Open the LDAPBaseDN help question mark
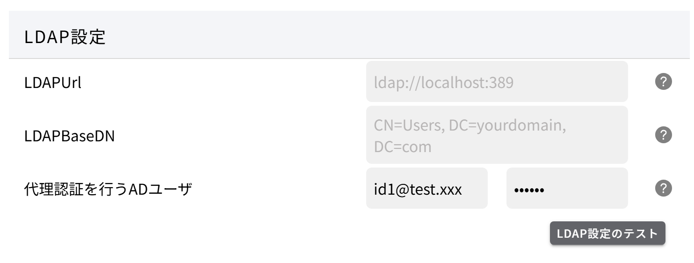Screen dimensions: 694x263 coord(663,135)
